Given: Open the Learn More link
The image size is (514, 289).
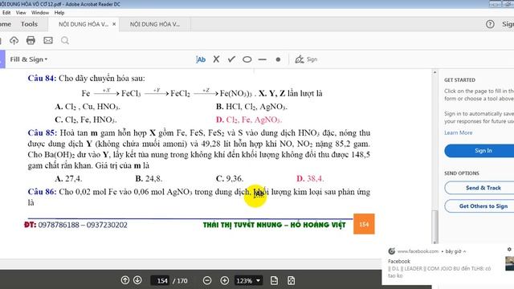Looking at the screenshot, I should [459, 132].
